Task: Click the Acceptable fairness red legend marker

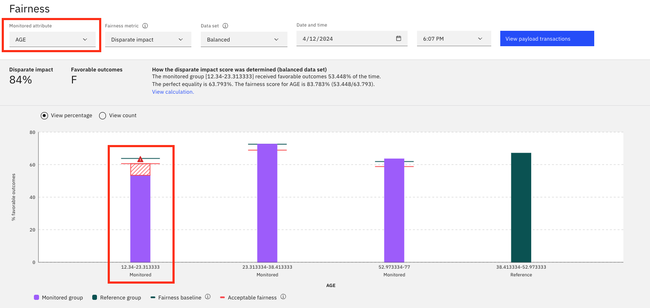Action: [222, 297]
